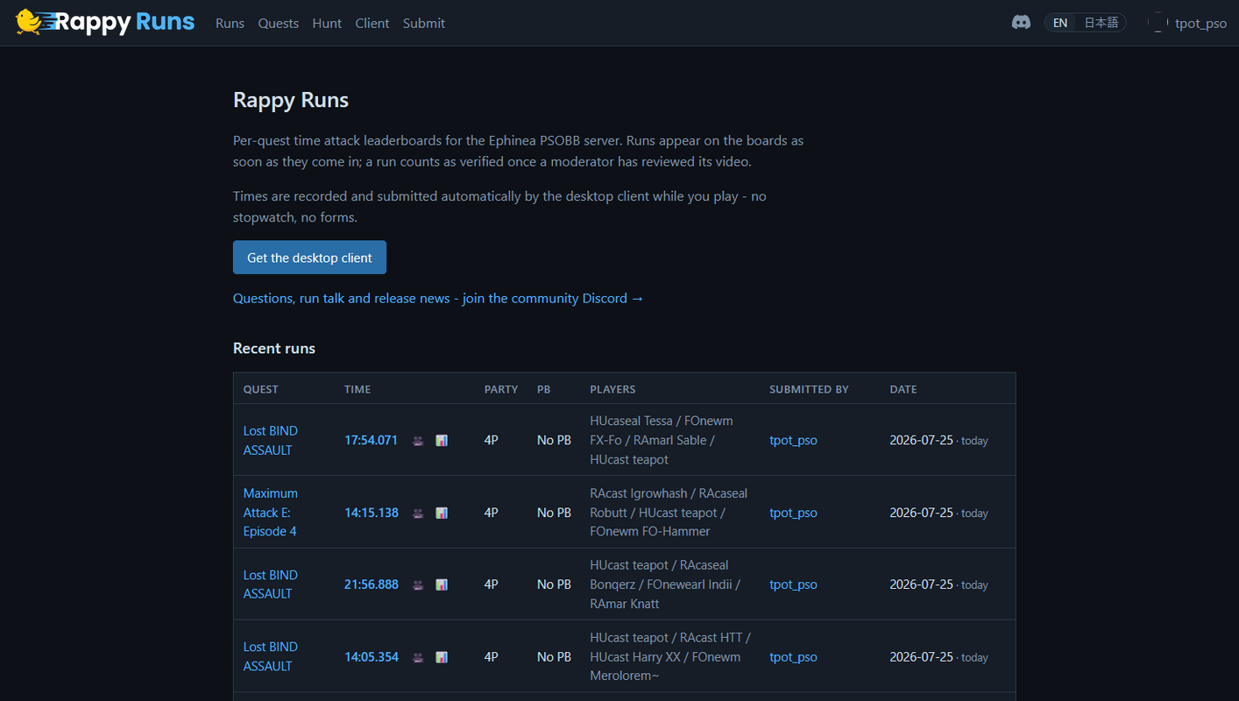Click the user avatar beside tpot_pso

coord(1158,23)
